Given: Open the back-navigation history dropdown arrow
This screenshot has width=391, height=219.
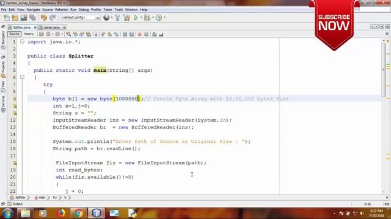Looking at the screenshot, I should [53, 34].
